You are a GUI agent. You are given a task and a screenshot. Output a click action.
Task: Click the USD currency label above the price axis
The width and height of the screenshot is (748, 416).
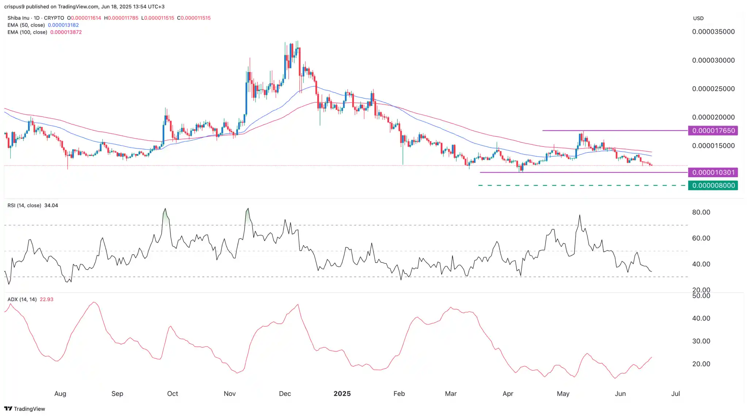[698, 18]
